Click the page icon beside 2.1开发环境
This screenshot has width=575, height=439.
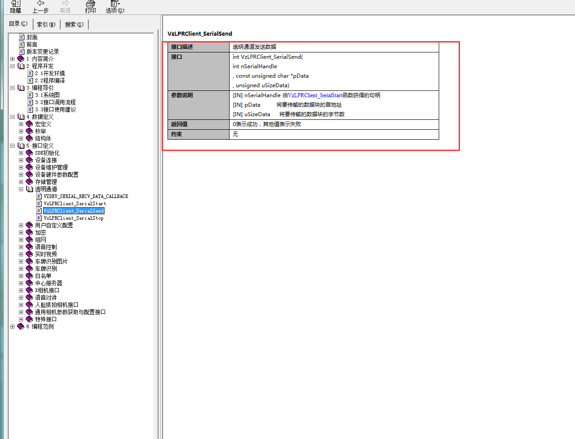coord(30,73)
